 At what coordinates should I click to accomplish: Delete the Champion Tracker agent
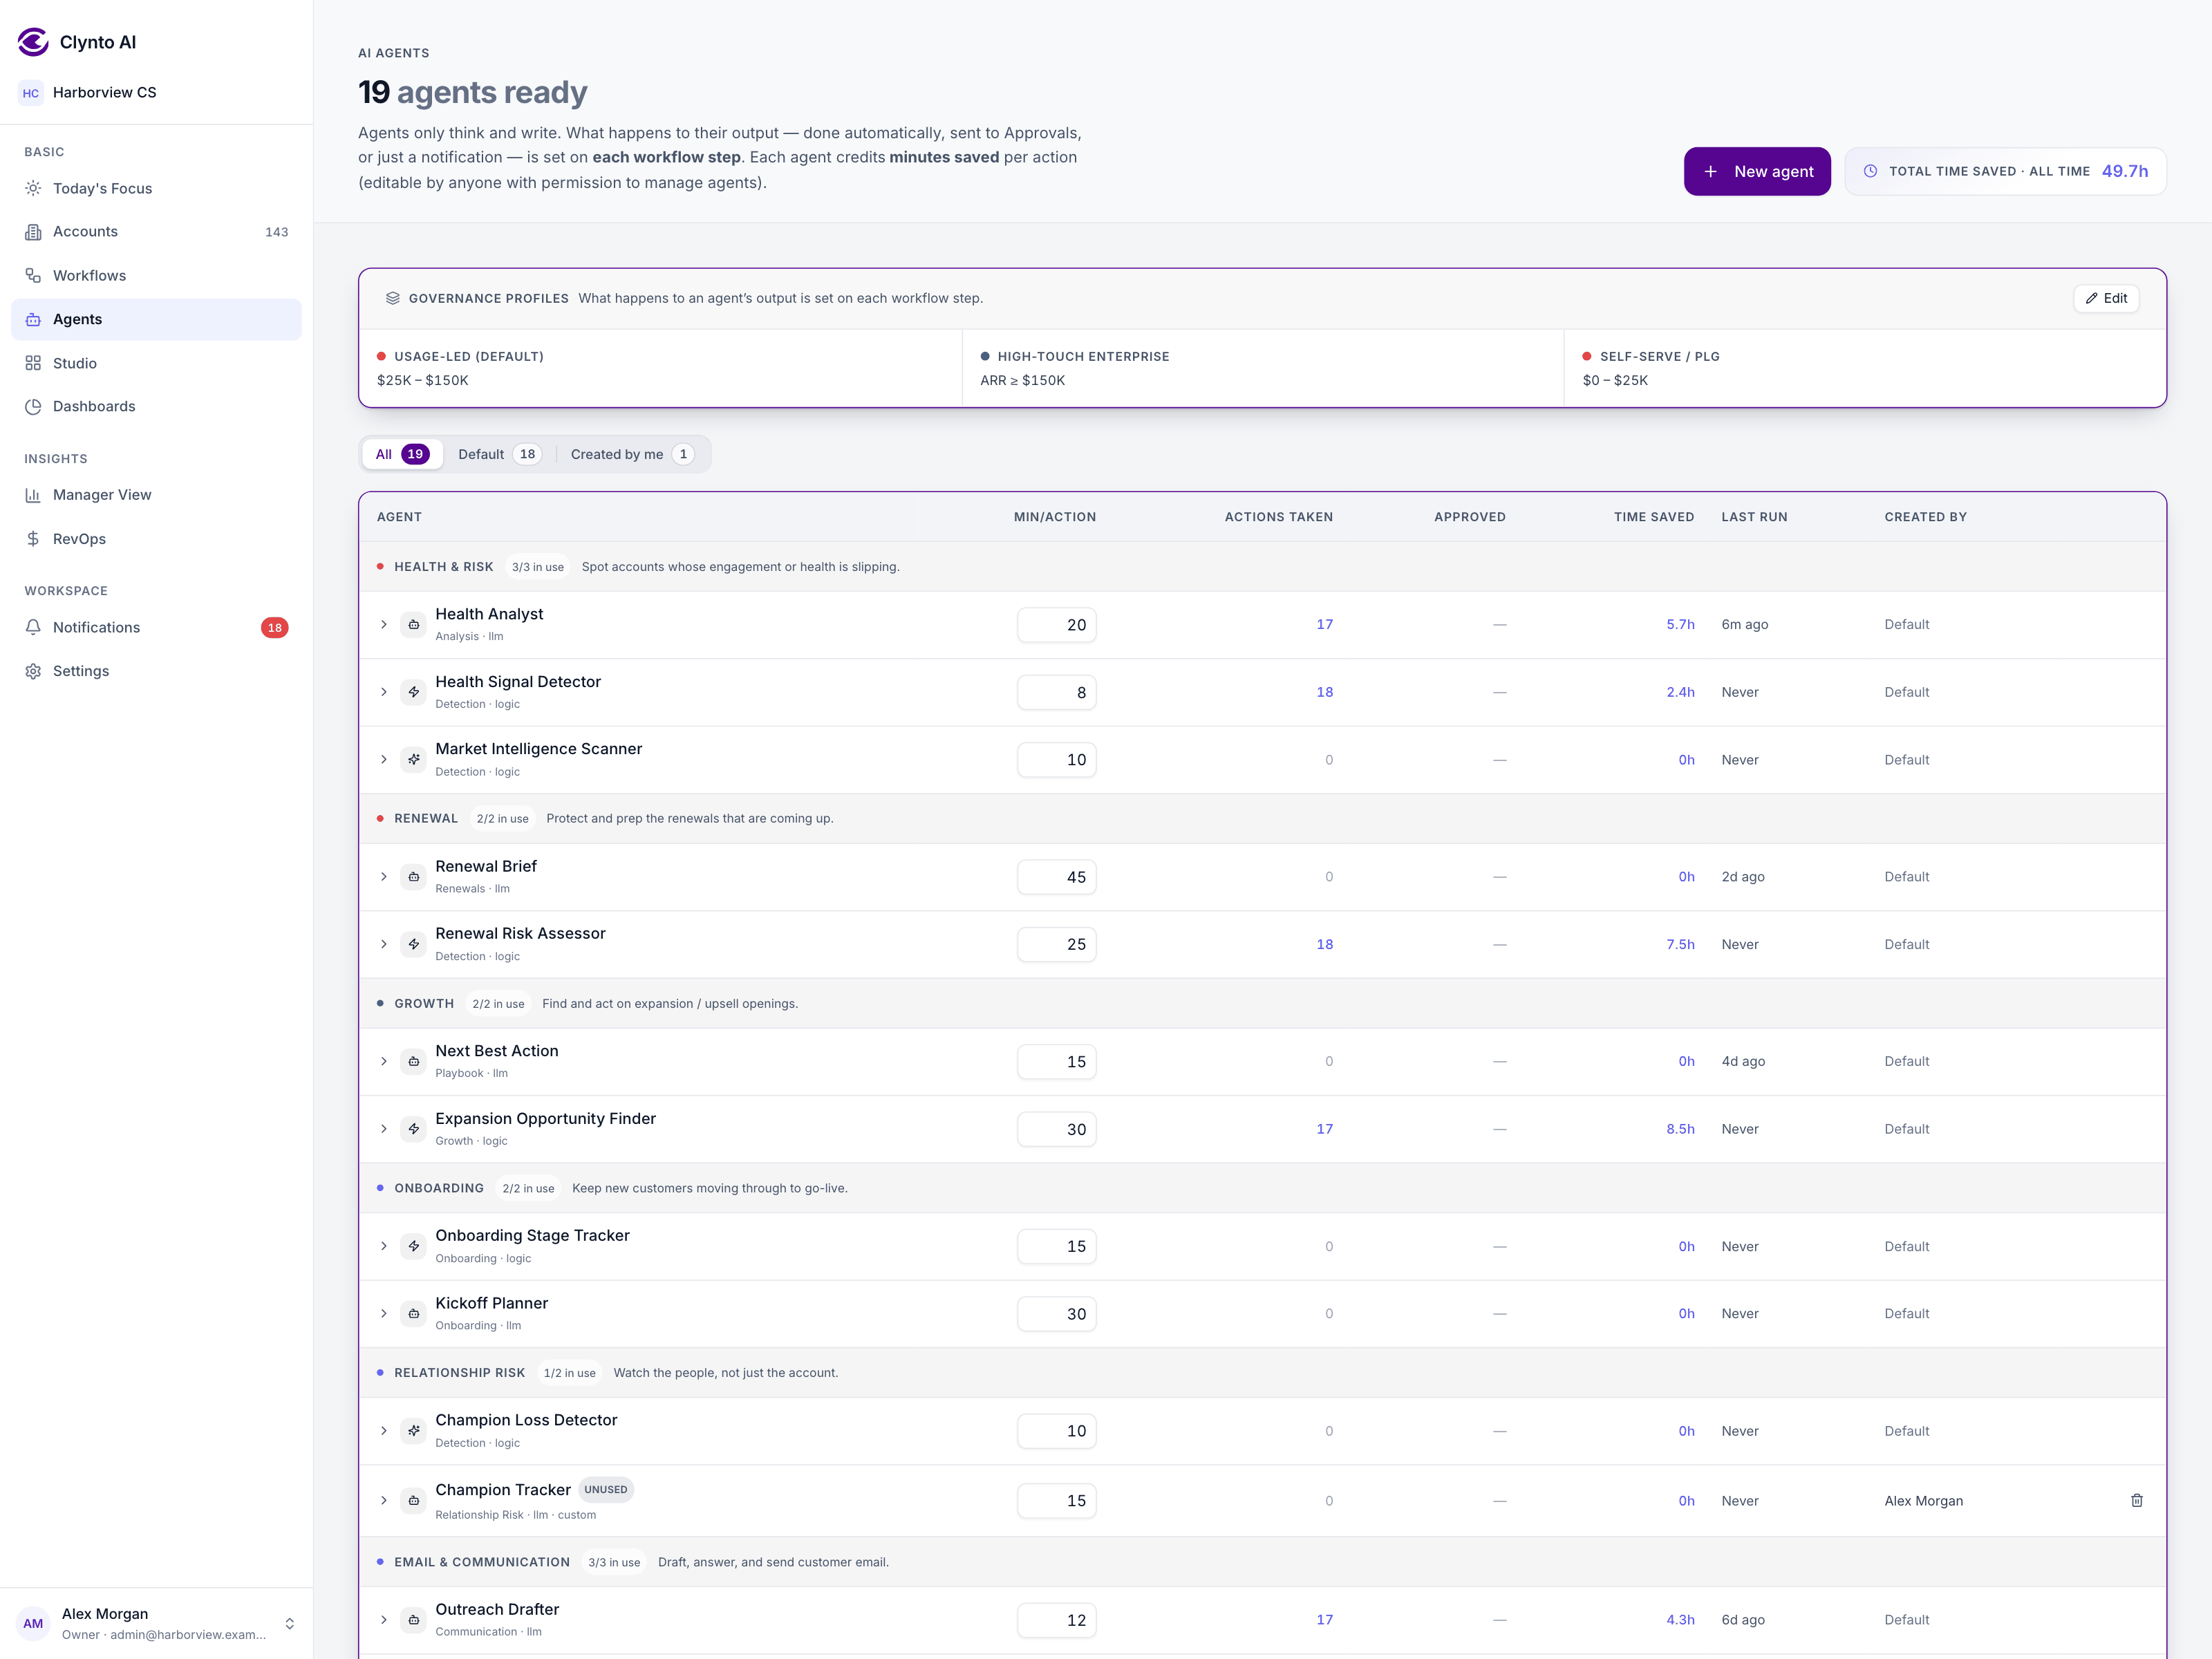pyautogui.click(x=2136, y=1500)
